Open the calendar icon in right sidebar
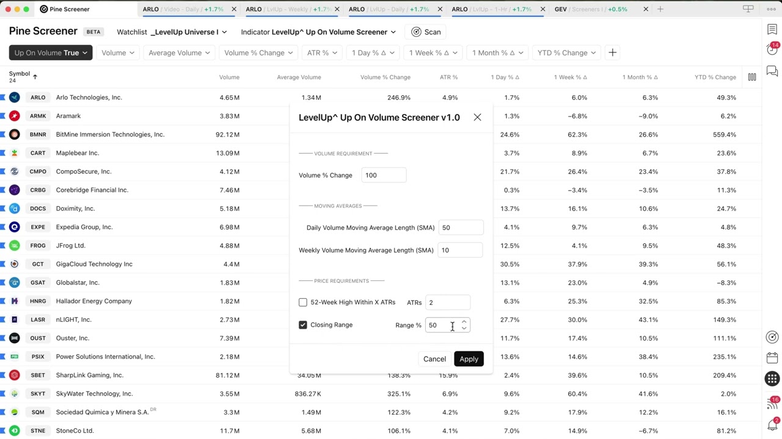 click(x=772, y=357)
